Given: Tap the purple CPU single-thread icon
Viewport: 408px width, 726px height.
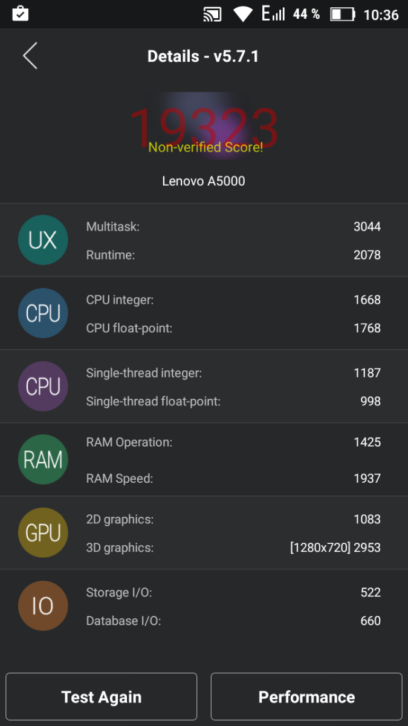Looking at the screenshot, I should pos(43,387).
